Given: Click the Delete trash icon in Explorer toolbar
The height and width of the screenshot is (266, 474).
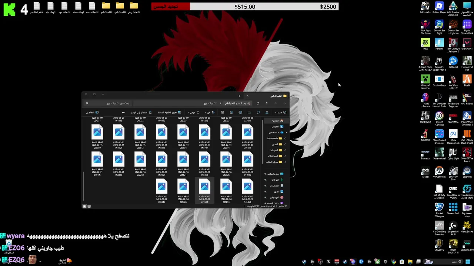Looking at the screenshot, I should [x=223, y=112].
